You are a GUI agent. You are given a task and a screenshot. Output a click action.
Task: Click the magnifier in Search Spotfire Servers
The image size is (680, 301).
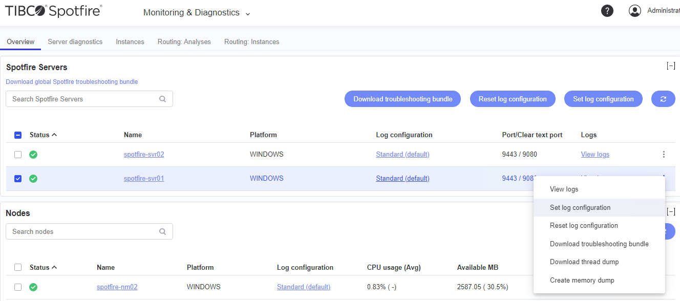point(163,99)
